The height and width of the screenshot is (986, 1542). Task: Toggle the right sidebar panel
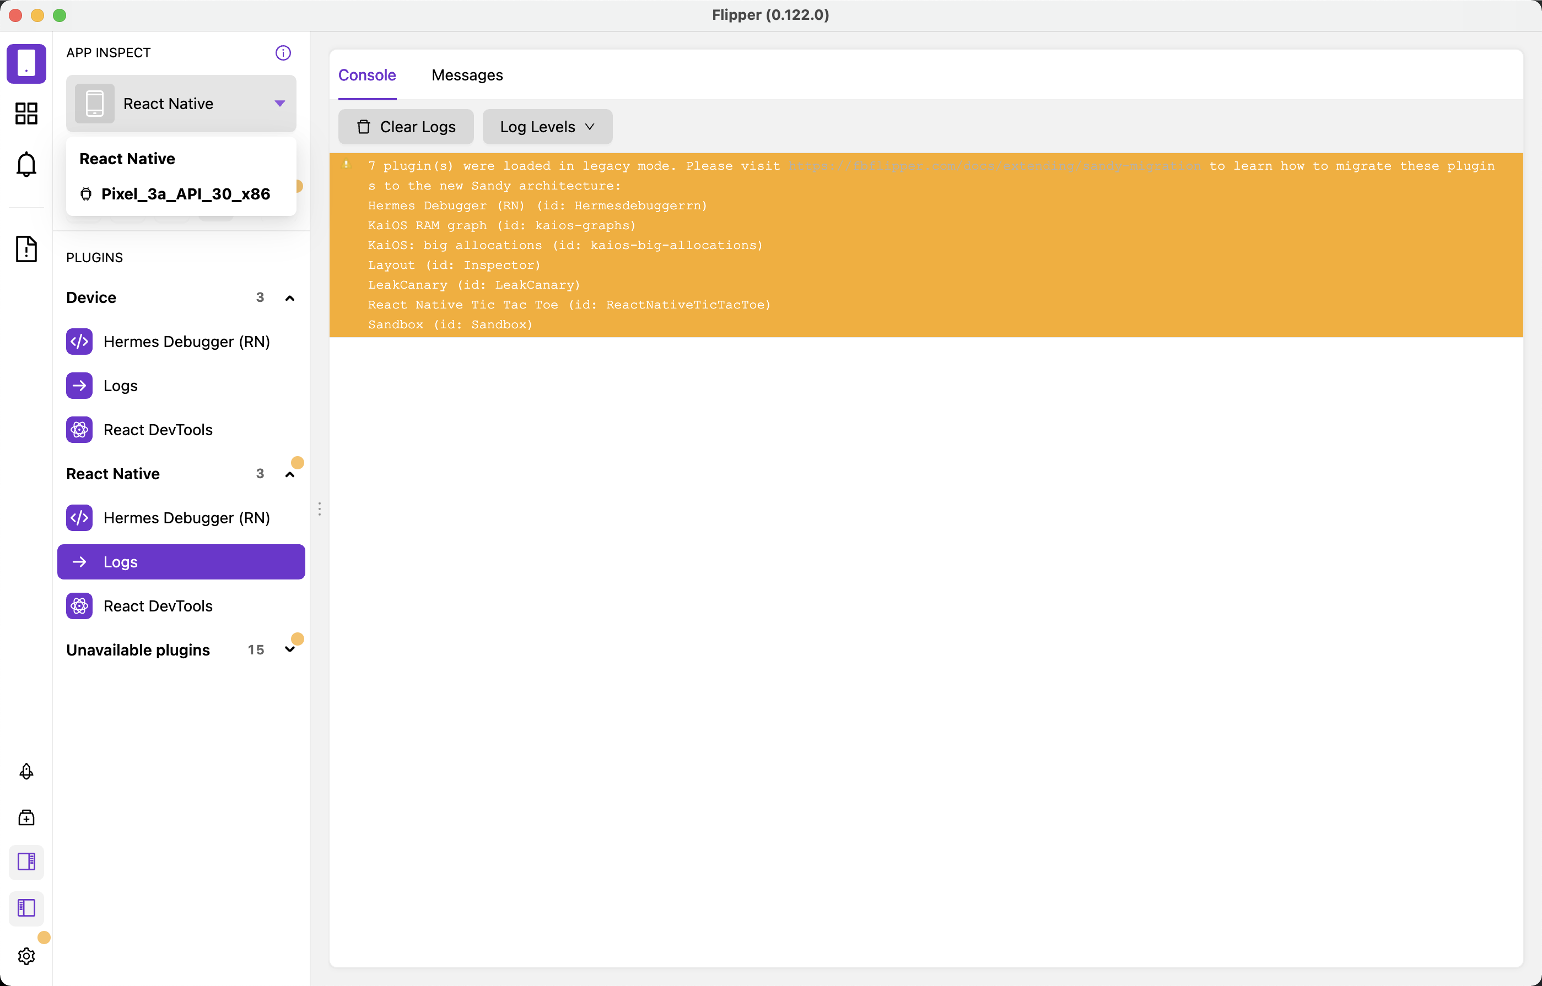pos(26,862)
